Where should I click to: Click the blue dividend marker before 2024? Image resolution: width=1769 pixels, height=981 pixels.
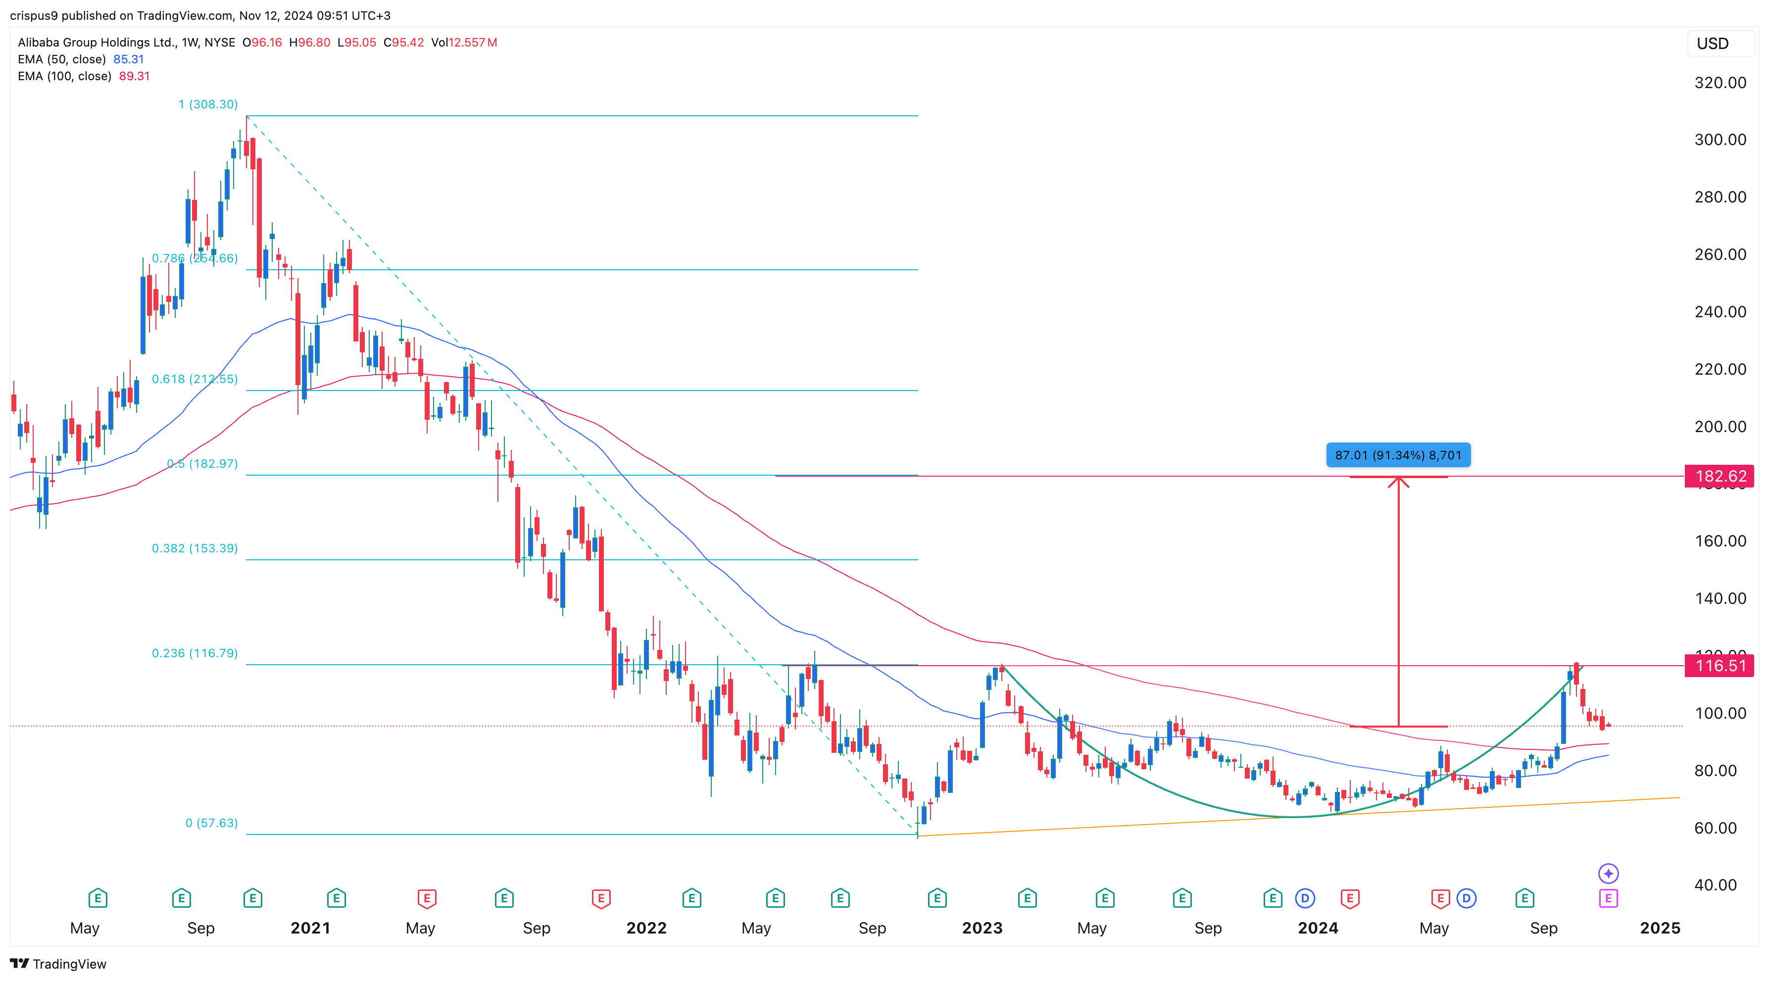pyautogui.click(x=1305, y=898)
